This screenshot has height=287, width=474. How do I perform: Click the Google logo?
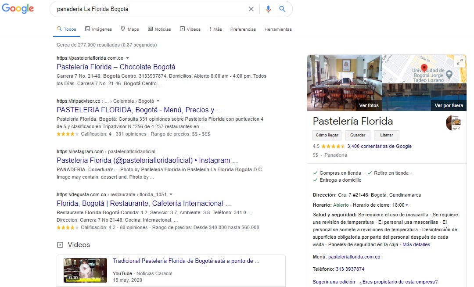pos(18,9)
